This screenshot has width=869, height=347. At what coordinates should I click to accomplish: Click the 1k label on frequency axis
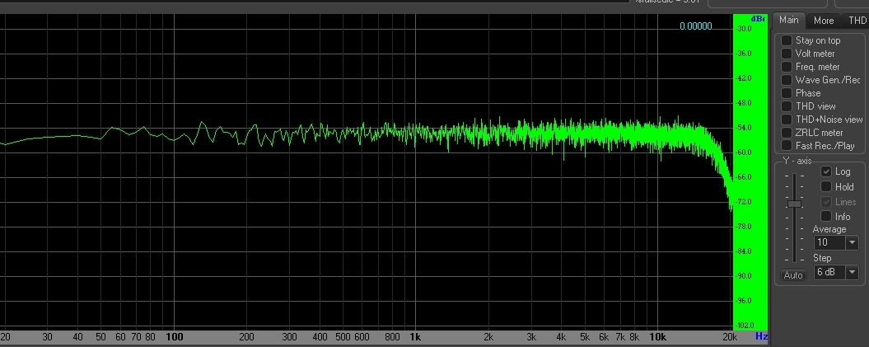pos(415,337)
